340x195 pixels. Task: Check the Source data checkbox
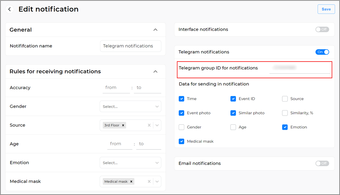285,99
